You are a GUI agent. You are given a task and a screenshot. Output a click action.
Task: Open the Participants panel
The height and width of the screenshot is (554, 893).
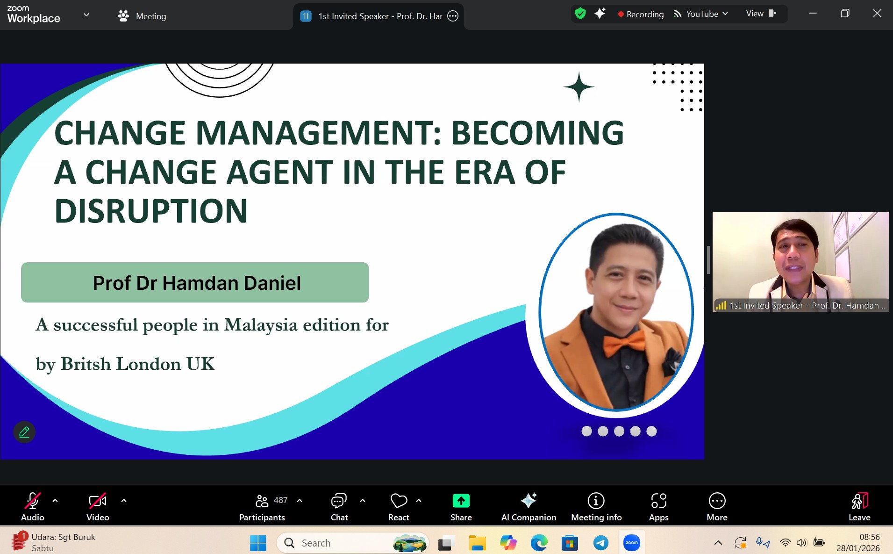(262, 506)
